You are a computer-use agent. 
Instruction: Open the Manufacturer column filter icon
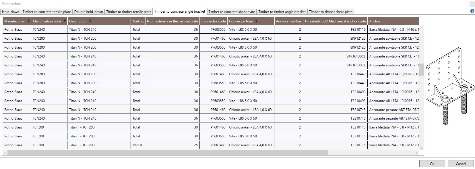coord(28,21)
